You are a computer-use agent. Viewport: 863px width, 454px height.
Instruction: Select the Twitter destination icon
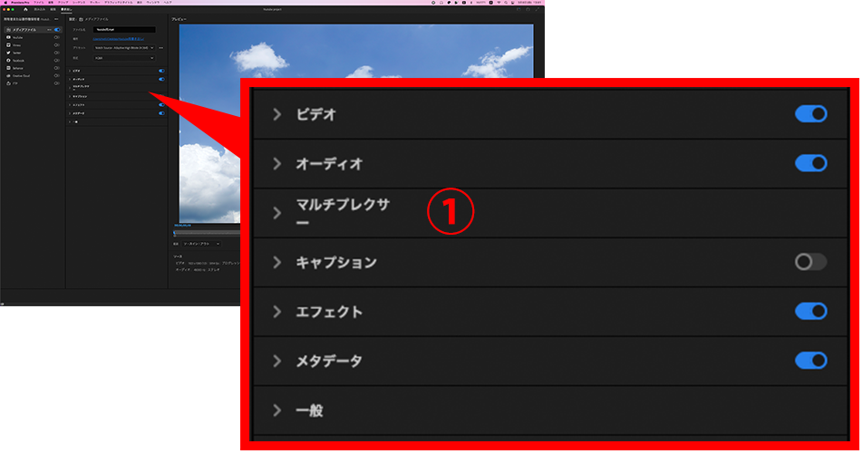pyautogui.click(x=8, y=53)
